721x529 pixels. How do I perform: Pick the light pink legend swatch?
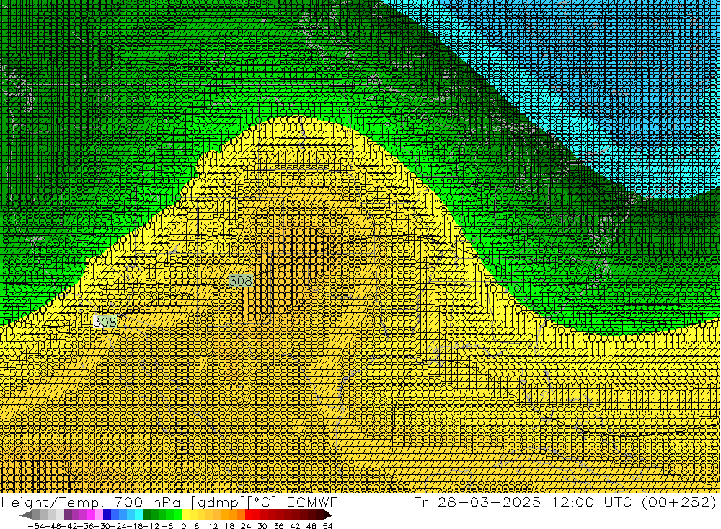(x=99, y=515)
